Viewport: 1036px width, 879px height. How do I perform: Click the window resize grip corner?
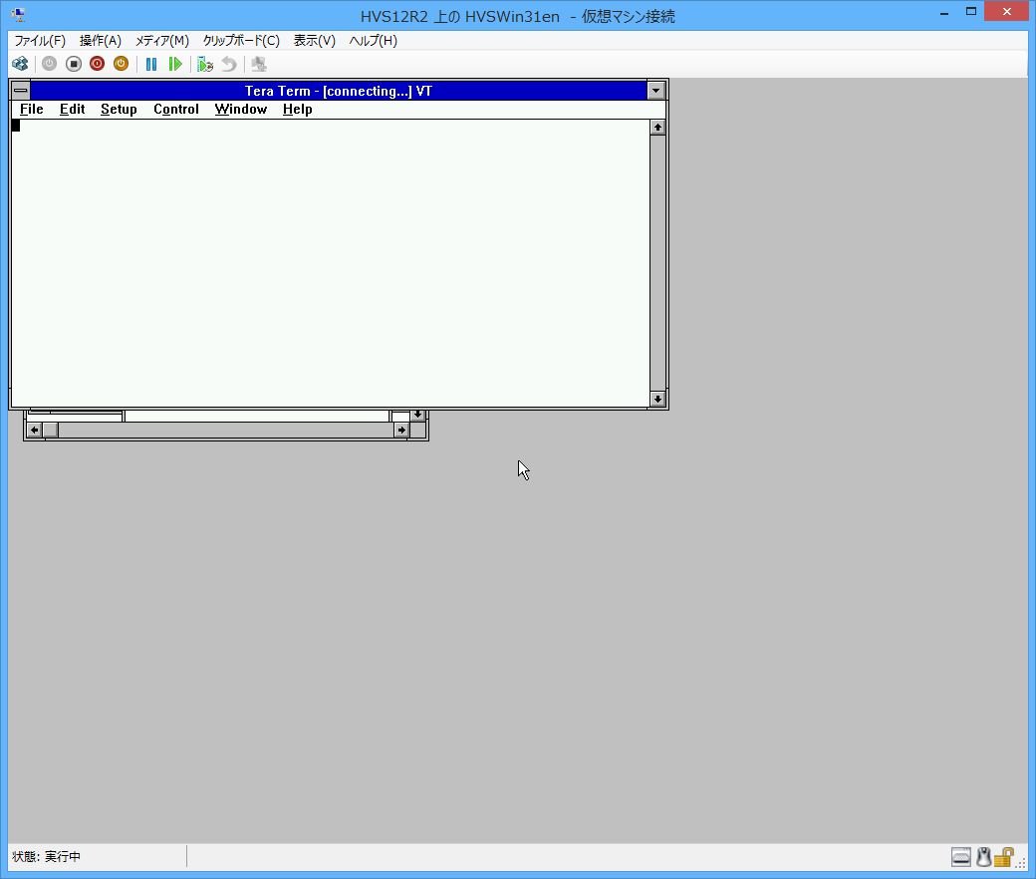pyautogui.click(x=1021, y=862)
